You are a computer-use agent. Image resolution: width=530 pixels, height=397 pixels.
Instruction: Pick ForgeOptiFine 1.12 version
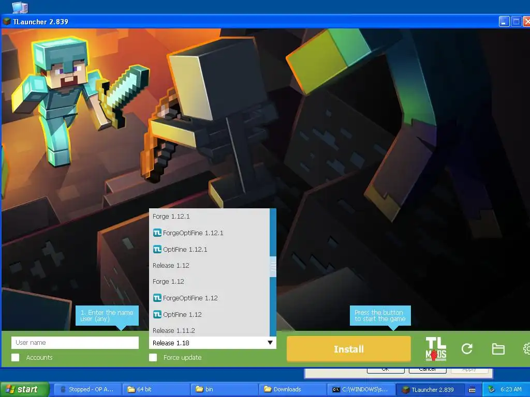click(x=209, y=298)
